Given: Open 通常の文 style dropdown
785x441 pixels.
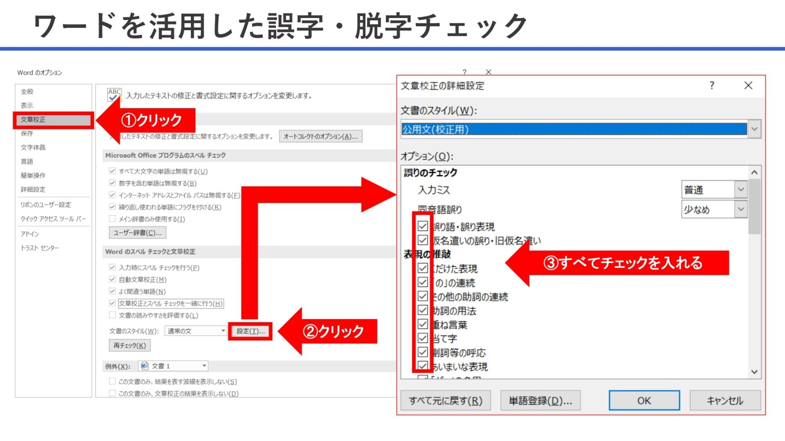Looking at the screenshot, I should (196, 331).
